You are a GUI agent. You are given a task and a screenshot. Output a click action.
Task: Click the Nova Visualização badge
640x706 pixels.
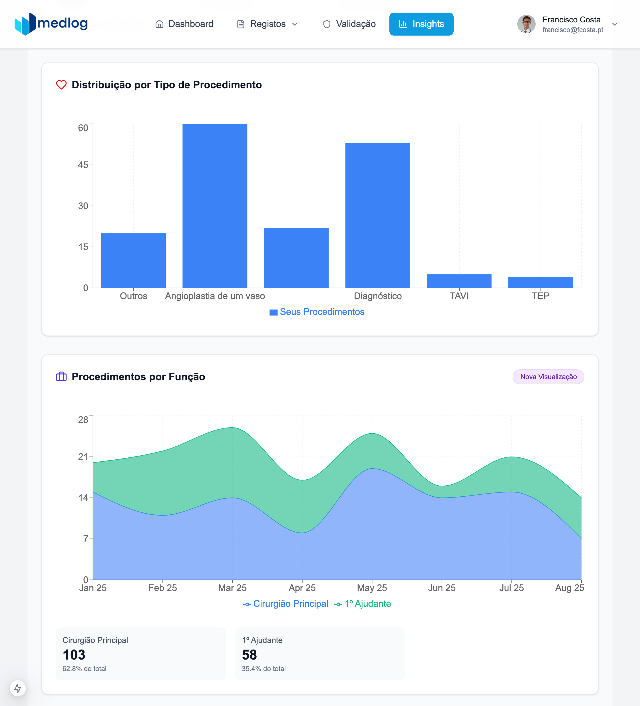[548, 377]
